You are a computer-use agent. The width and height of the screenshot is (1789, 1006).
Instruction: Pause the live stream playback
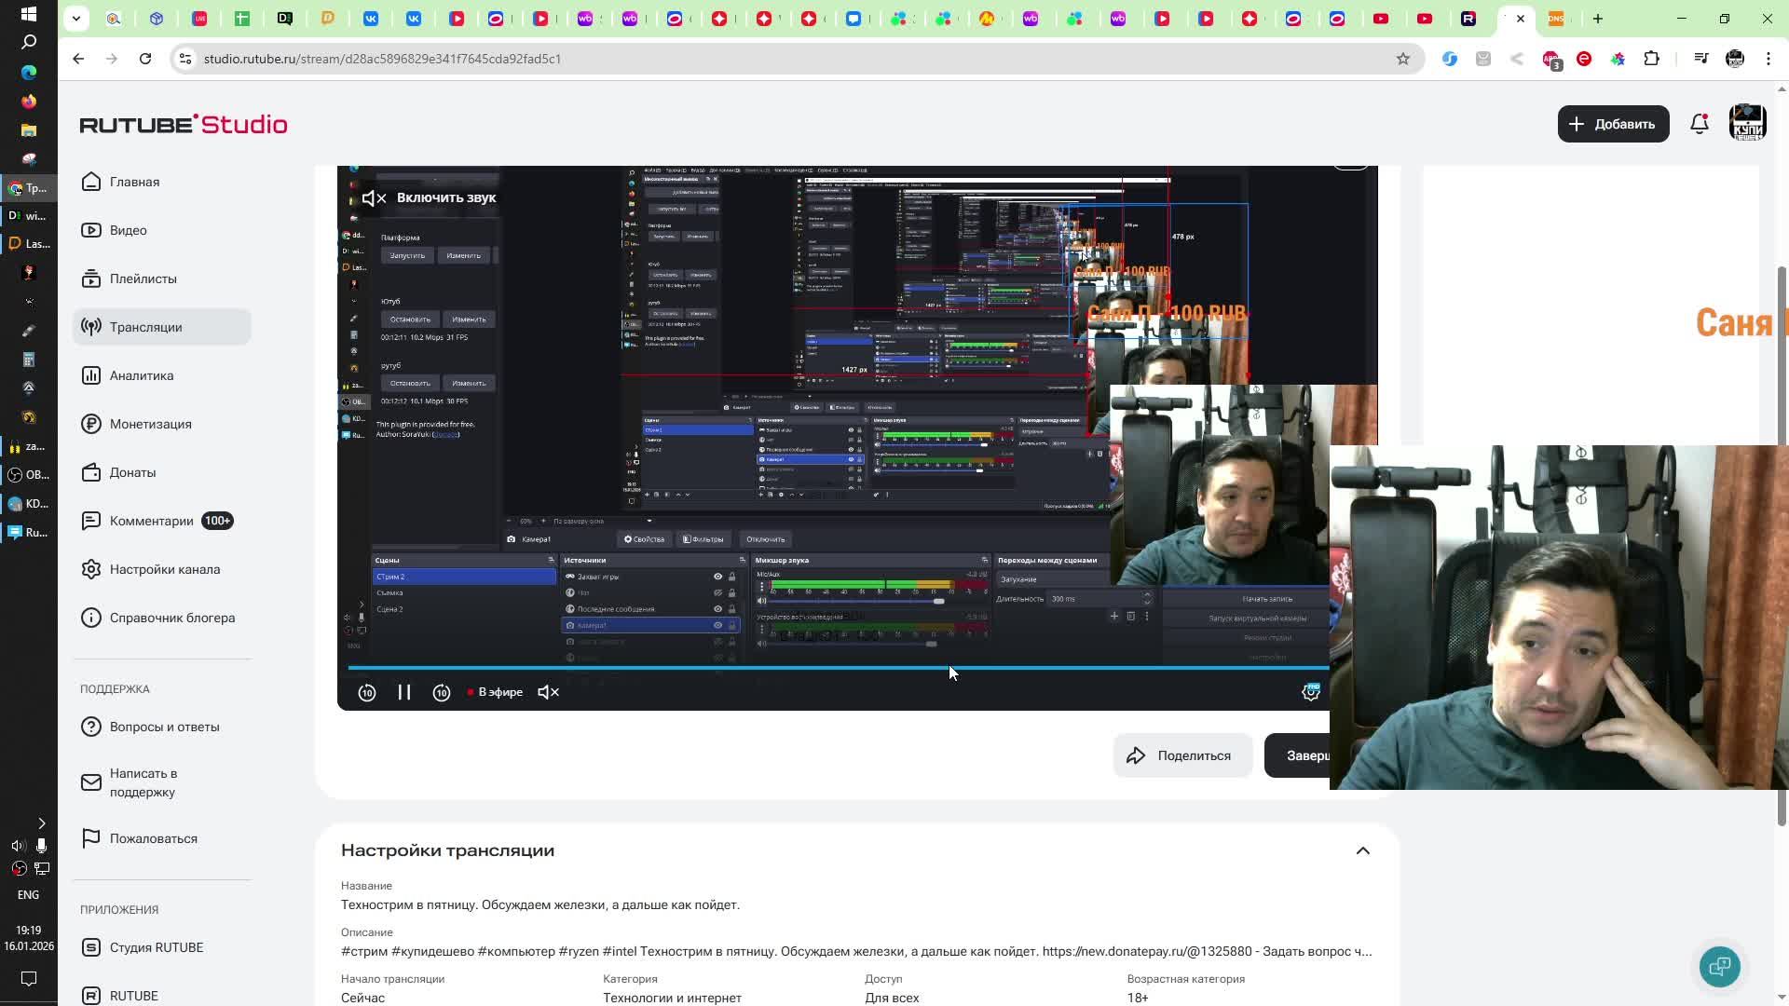(x=404, y=692)
